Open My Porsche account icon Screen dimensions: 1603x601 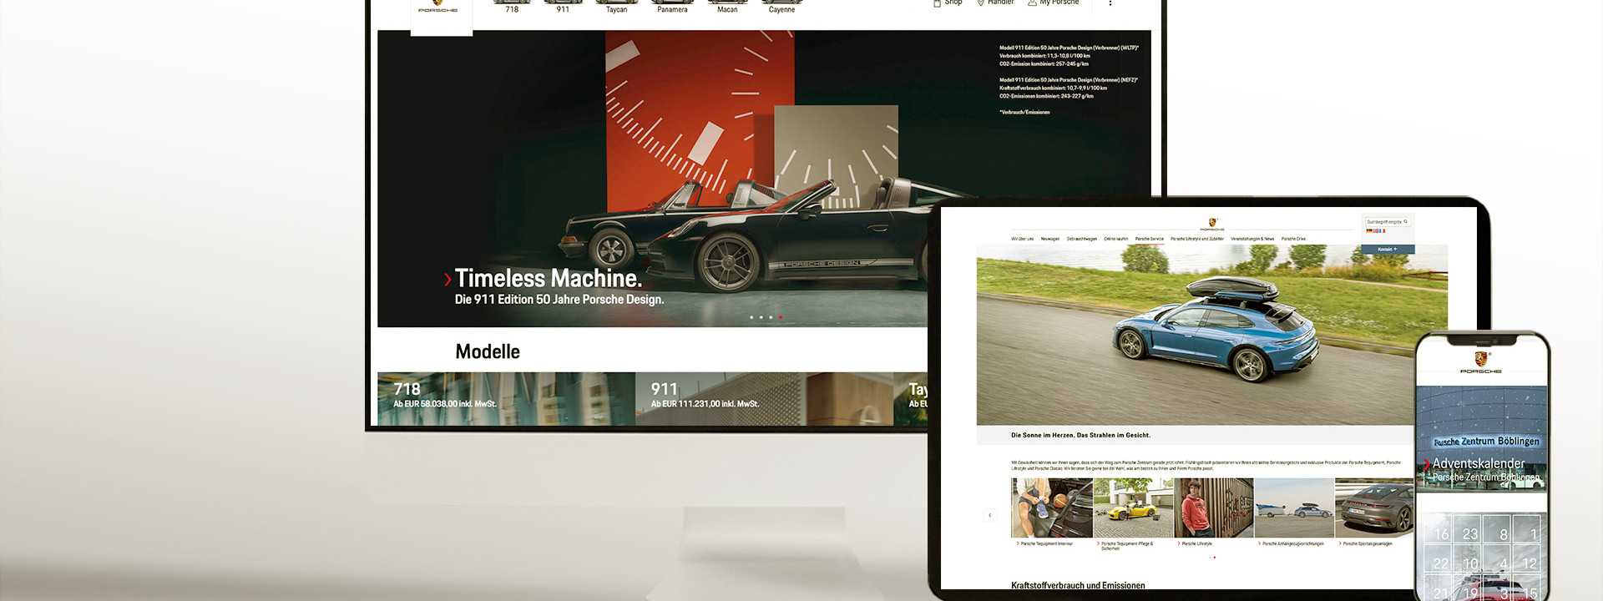1032,3
